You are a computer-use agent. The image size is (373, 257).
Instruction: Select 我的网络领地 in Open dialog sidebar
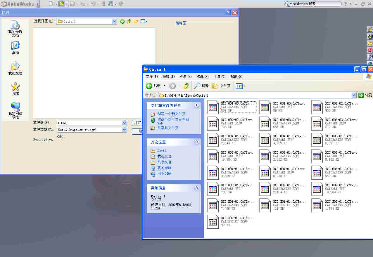[x=15, y=110]
